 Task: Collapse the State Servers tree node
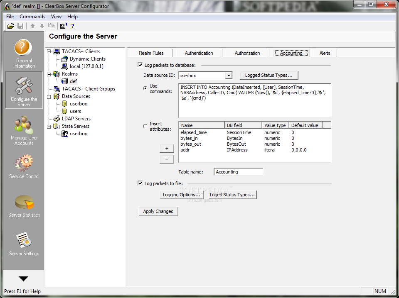pyautogui.click(x=49, y=126)
